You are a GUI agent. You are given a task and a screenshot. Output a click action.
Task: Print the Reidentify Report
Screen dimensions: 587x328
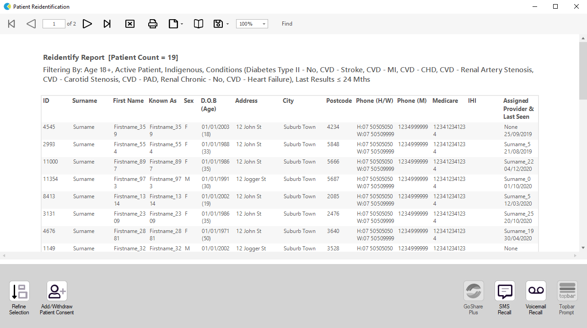click(x=153, y=24)
